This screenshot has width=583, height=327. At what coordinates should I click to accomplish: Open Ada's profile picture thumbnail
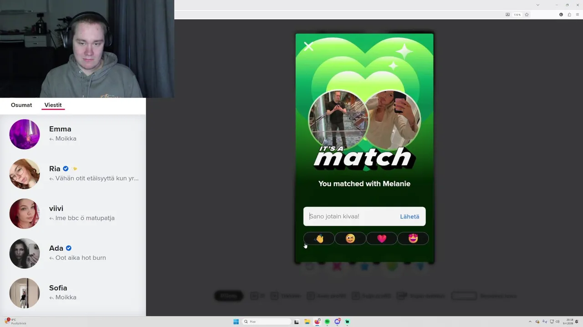[25, 253]
